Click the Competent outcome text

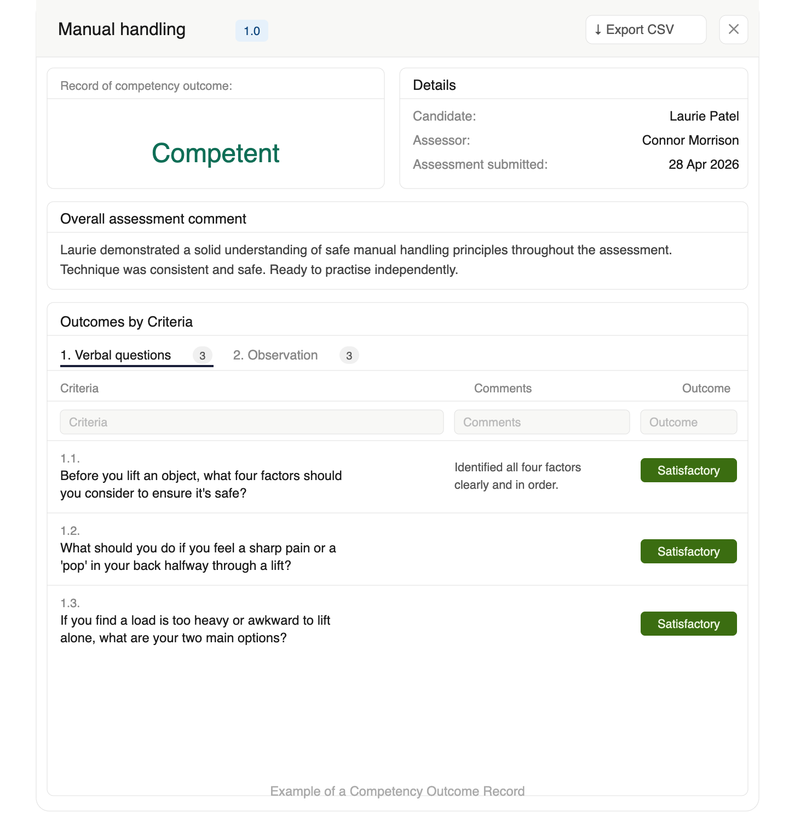click(x=216, y=153)
